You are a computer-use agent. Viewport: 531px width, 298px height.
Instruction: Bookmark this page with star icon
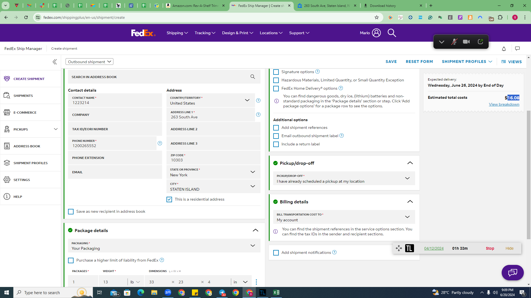pos(377,17)
